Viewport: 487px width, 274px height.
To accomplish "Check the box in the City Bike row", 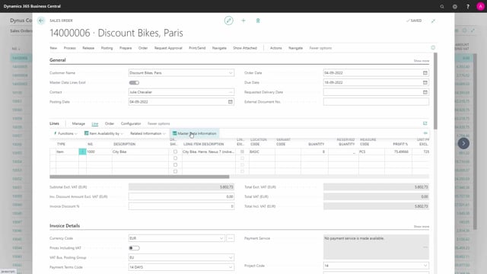I will pyautogui.click(x=175, y=151).
